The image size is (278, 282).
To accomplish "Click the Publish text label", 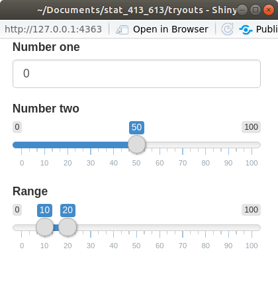I will click(267, 29).
